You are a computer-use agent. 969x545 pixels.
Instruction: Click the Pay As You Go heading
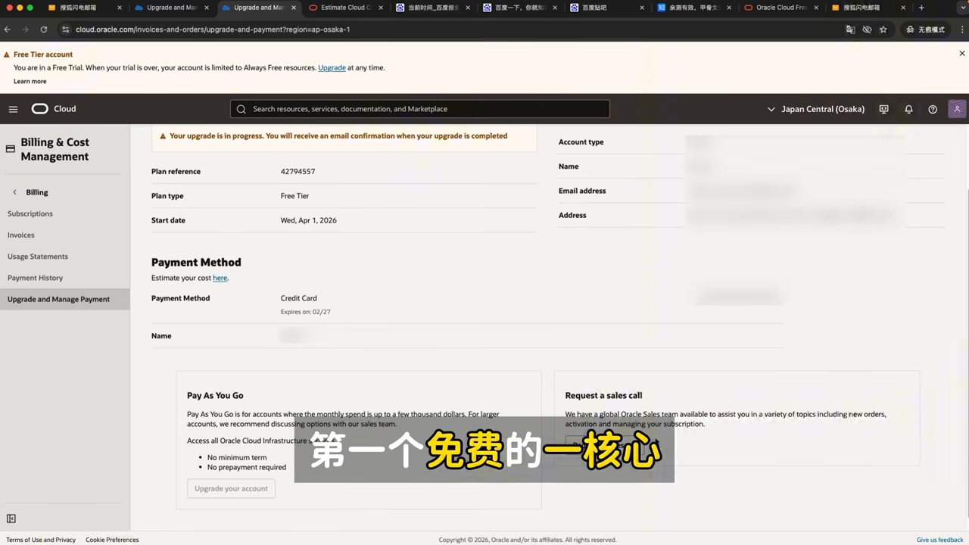pos(215,395)
